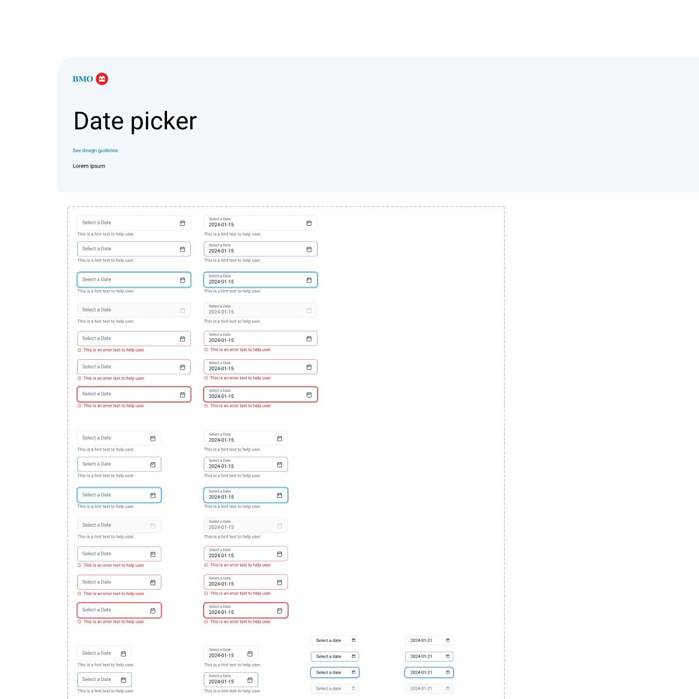Open calendar icon in medium-width thick-red 2024-01-15 field
The width and height of the screenshot is (699, 699).
pyautogui.click(x=279, y=610)
